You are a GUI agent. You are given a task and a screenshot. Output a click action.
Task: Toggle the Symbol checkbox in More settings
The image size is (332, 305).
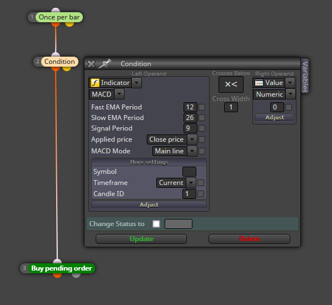click(201, 172)
